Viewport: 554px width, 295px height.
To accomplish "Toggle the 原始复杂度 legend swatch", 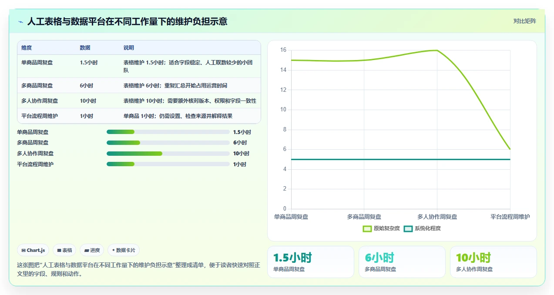I will (x=367, y=228).
